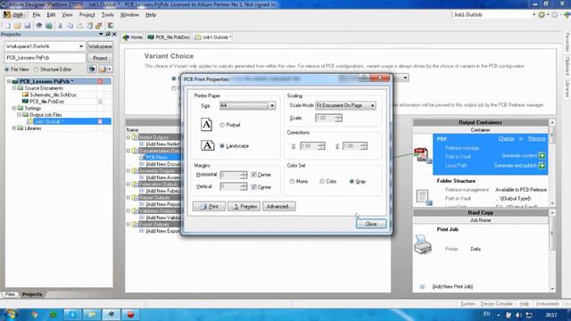Click the portrait page orientation icon
Viewport: 571px width, 321px height.
(x=206, y=125)
